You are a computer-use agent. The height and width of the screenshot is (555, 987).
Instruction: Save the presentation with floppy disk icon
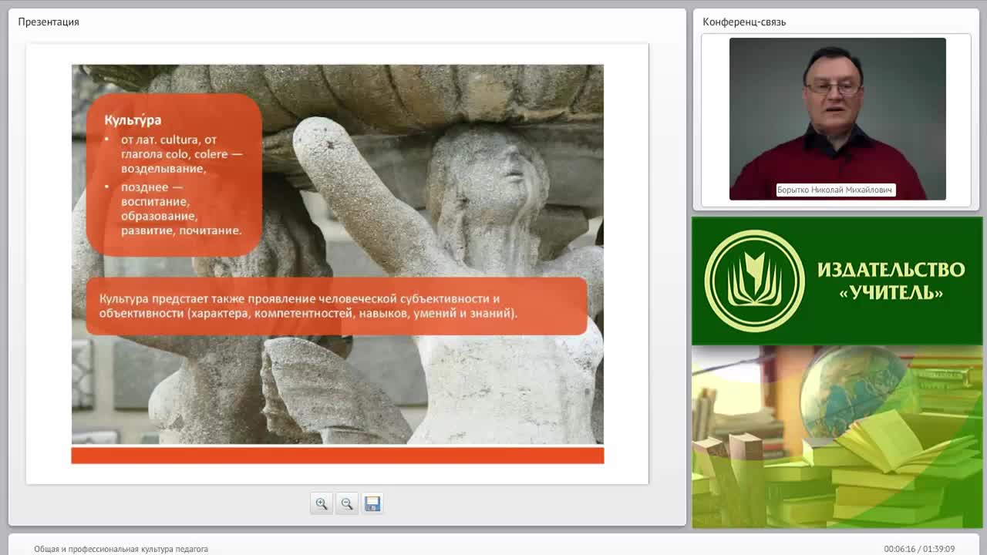pos(372,503)
